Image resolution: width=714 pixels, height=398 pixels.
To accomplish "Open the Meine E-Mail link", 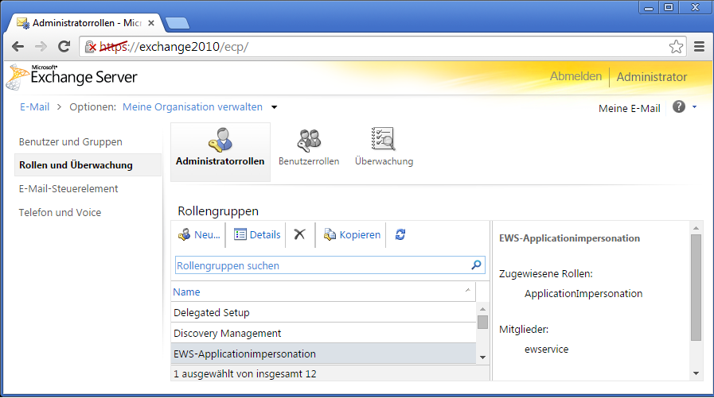I will pos(629,108).
